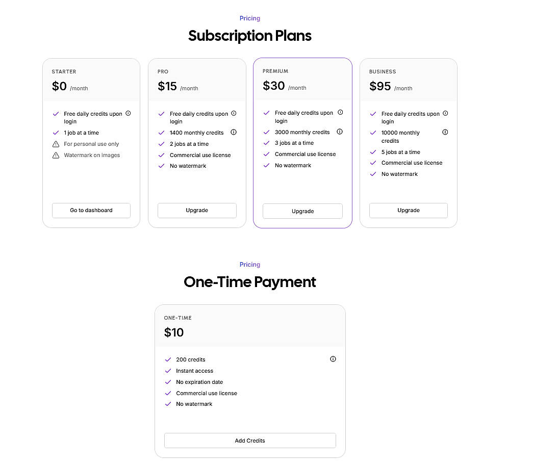Click info icon in the 200 credits row

pos(333,359)
